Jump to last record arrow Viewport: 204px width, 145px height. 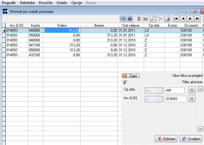point(198,19)
